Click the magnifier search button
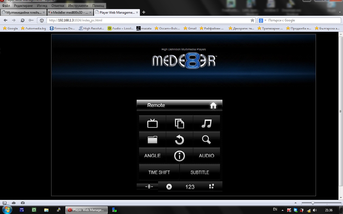Viewport: 343px width, 214px height. click(207, 139)
